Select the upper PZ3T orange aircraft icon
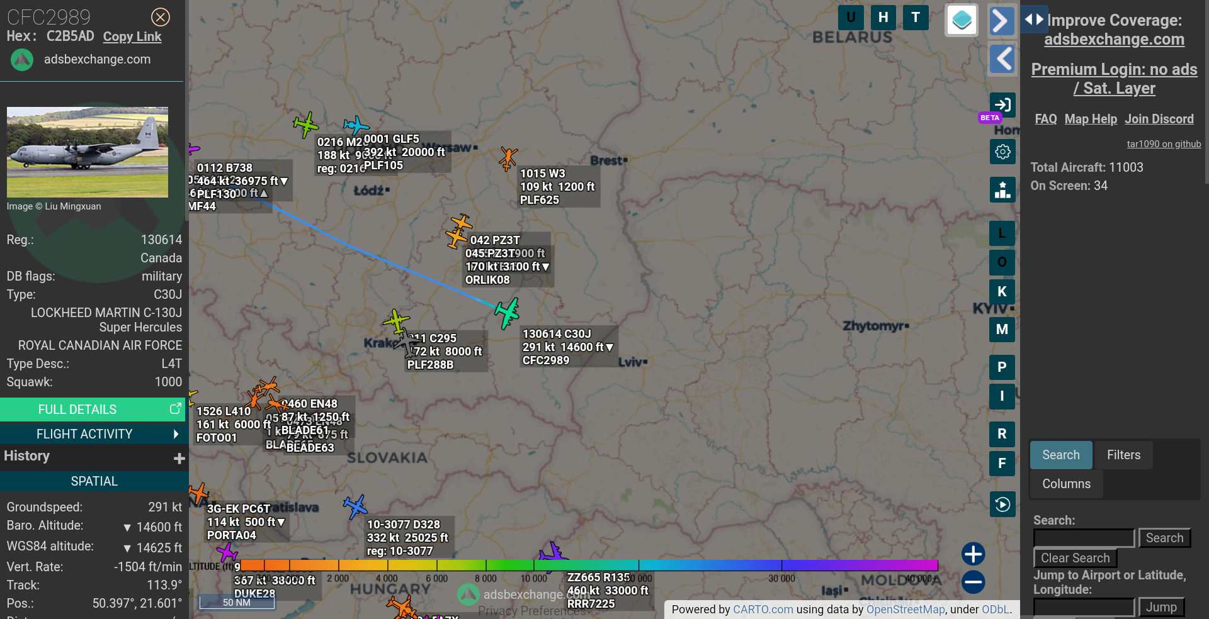 (x=462, y=222)
